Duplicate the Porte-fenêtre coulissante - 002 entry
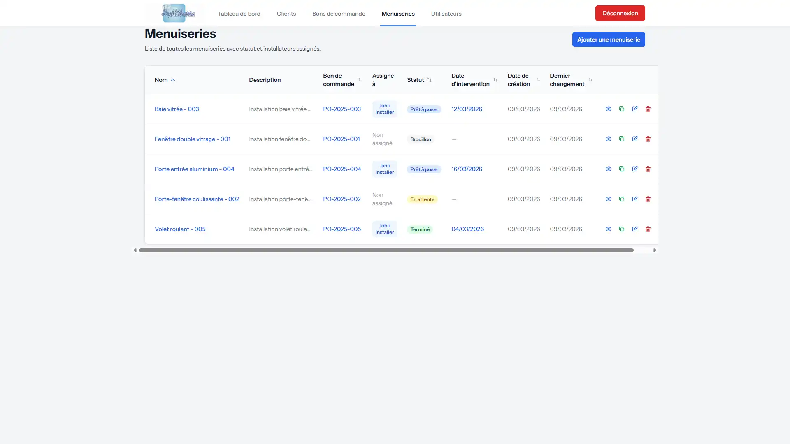The image size is (790, 444). pyautogui.click(x=621, y=199)
